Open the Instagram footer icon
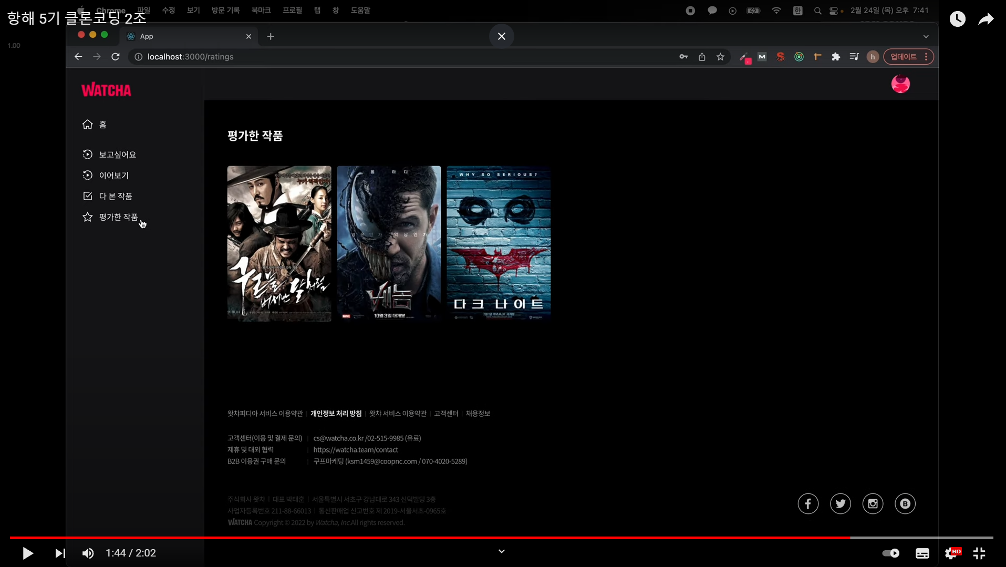The image size is (1006, 567). click(x=873, y=503)
